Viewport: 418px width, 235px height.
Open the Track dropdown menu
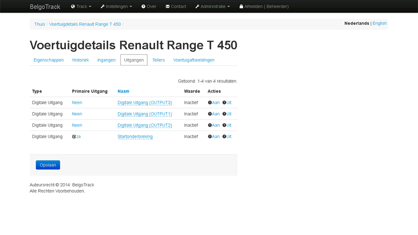81,6
